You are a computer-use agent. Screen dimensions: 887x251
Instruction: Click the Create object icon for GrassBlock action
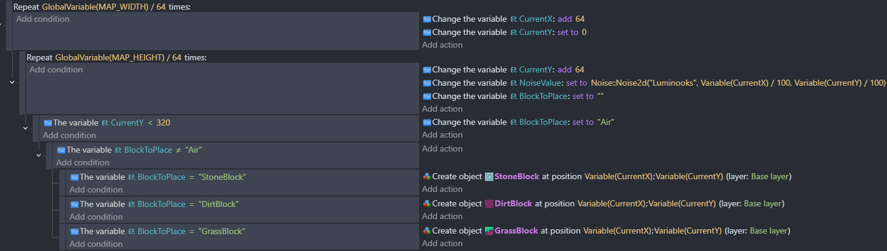[x=427, y=231]
